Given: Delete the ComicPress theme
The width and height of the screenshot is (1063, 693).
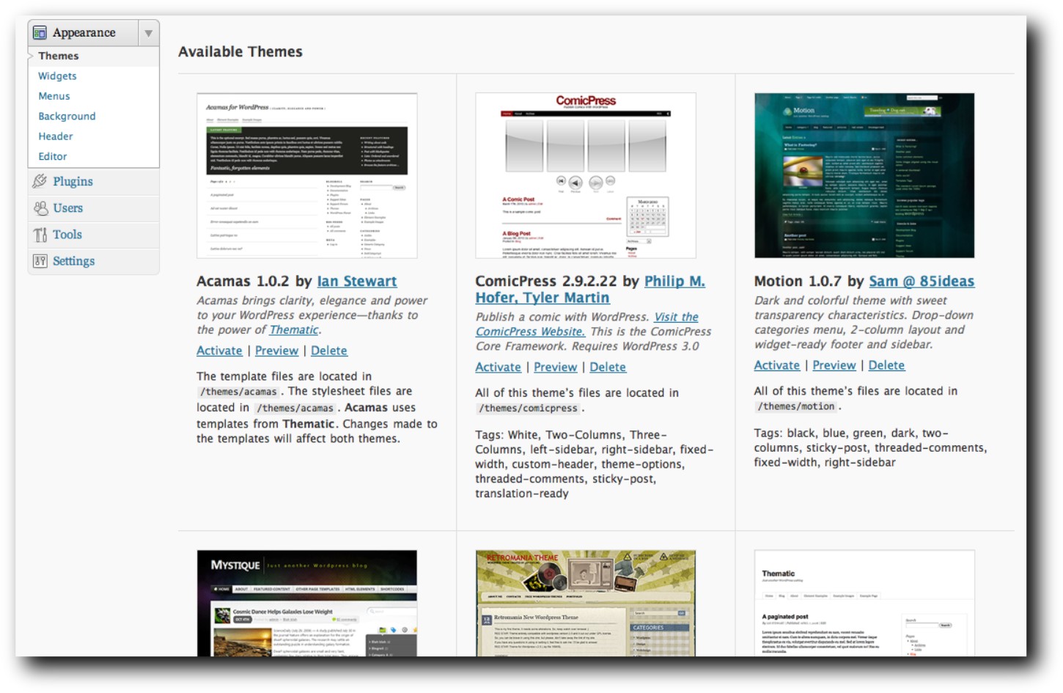Looking at the screenshot, I should [x=608, y=367].
